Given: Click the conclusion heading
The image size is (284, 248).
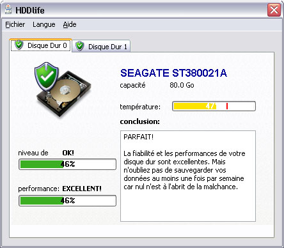Looking at the screenshot, I should coord(140,121).
